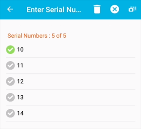141x129 pixels.
Task: Tap the serial number text 14
Action: click(20, 113)
